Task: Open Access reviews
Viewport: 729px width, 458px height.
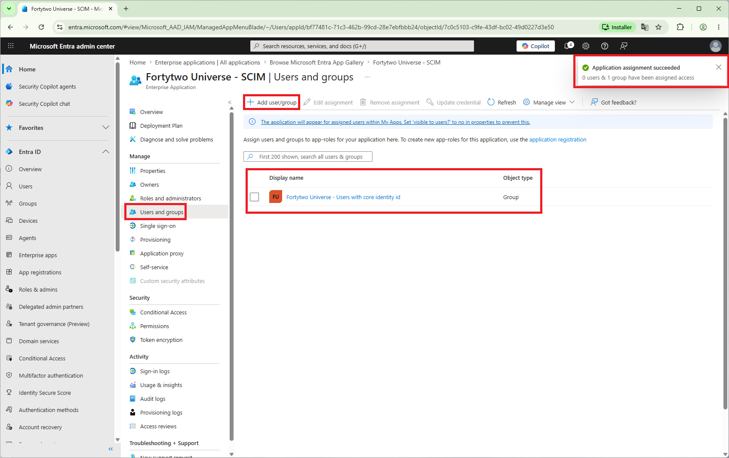Action: coord(158,427)
